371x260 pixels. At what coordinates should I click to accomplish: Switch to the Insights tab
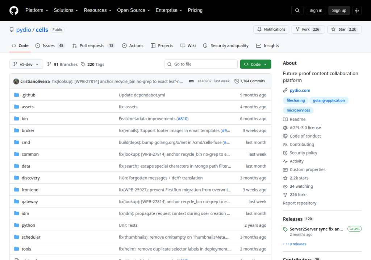[268, 45]
